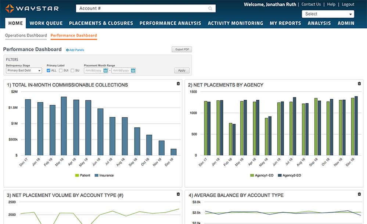Toggle the Patient legend swatch
Viewport: 367px width, 224px height.
point(77,175)
